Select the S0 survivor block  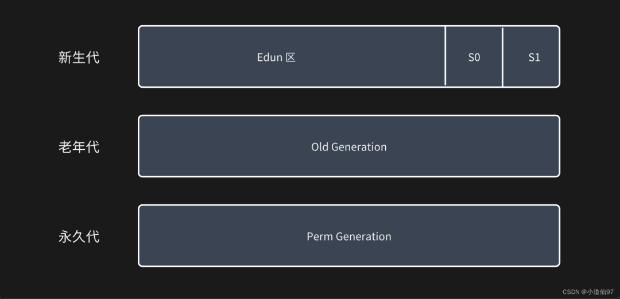pos(474,57)
